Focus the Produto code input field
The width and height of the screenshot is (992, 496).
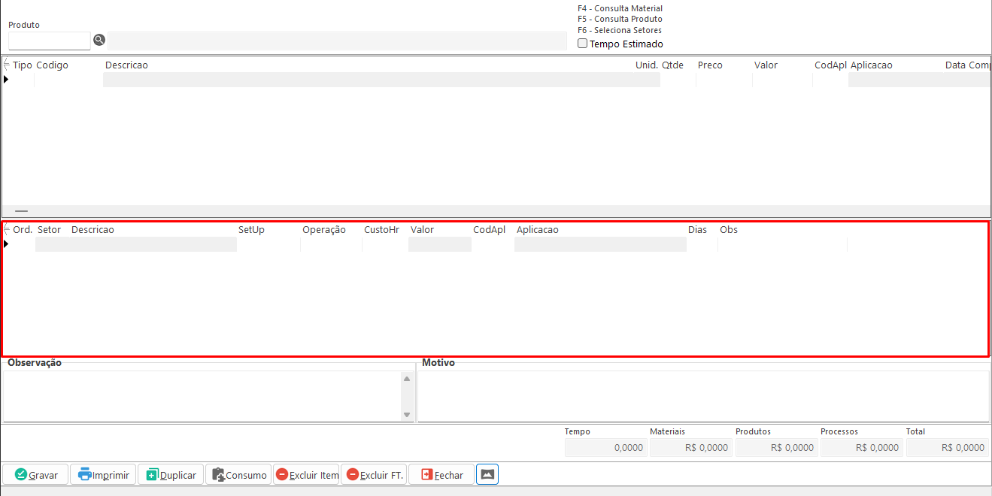[49, 41]
